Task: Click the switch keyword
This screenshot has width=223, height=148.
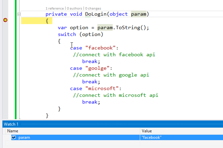Action: pos(67,34)
